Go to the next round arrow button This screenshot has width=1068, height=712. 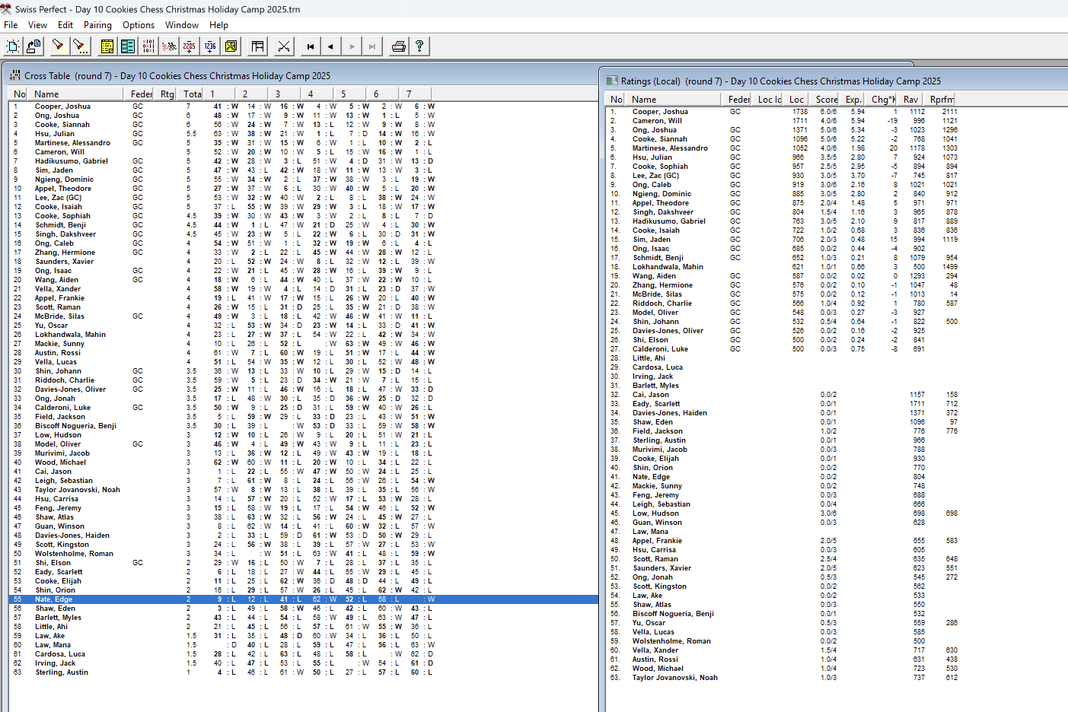(352, 46)
